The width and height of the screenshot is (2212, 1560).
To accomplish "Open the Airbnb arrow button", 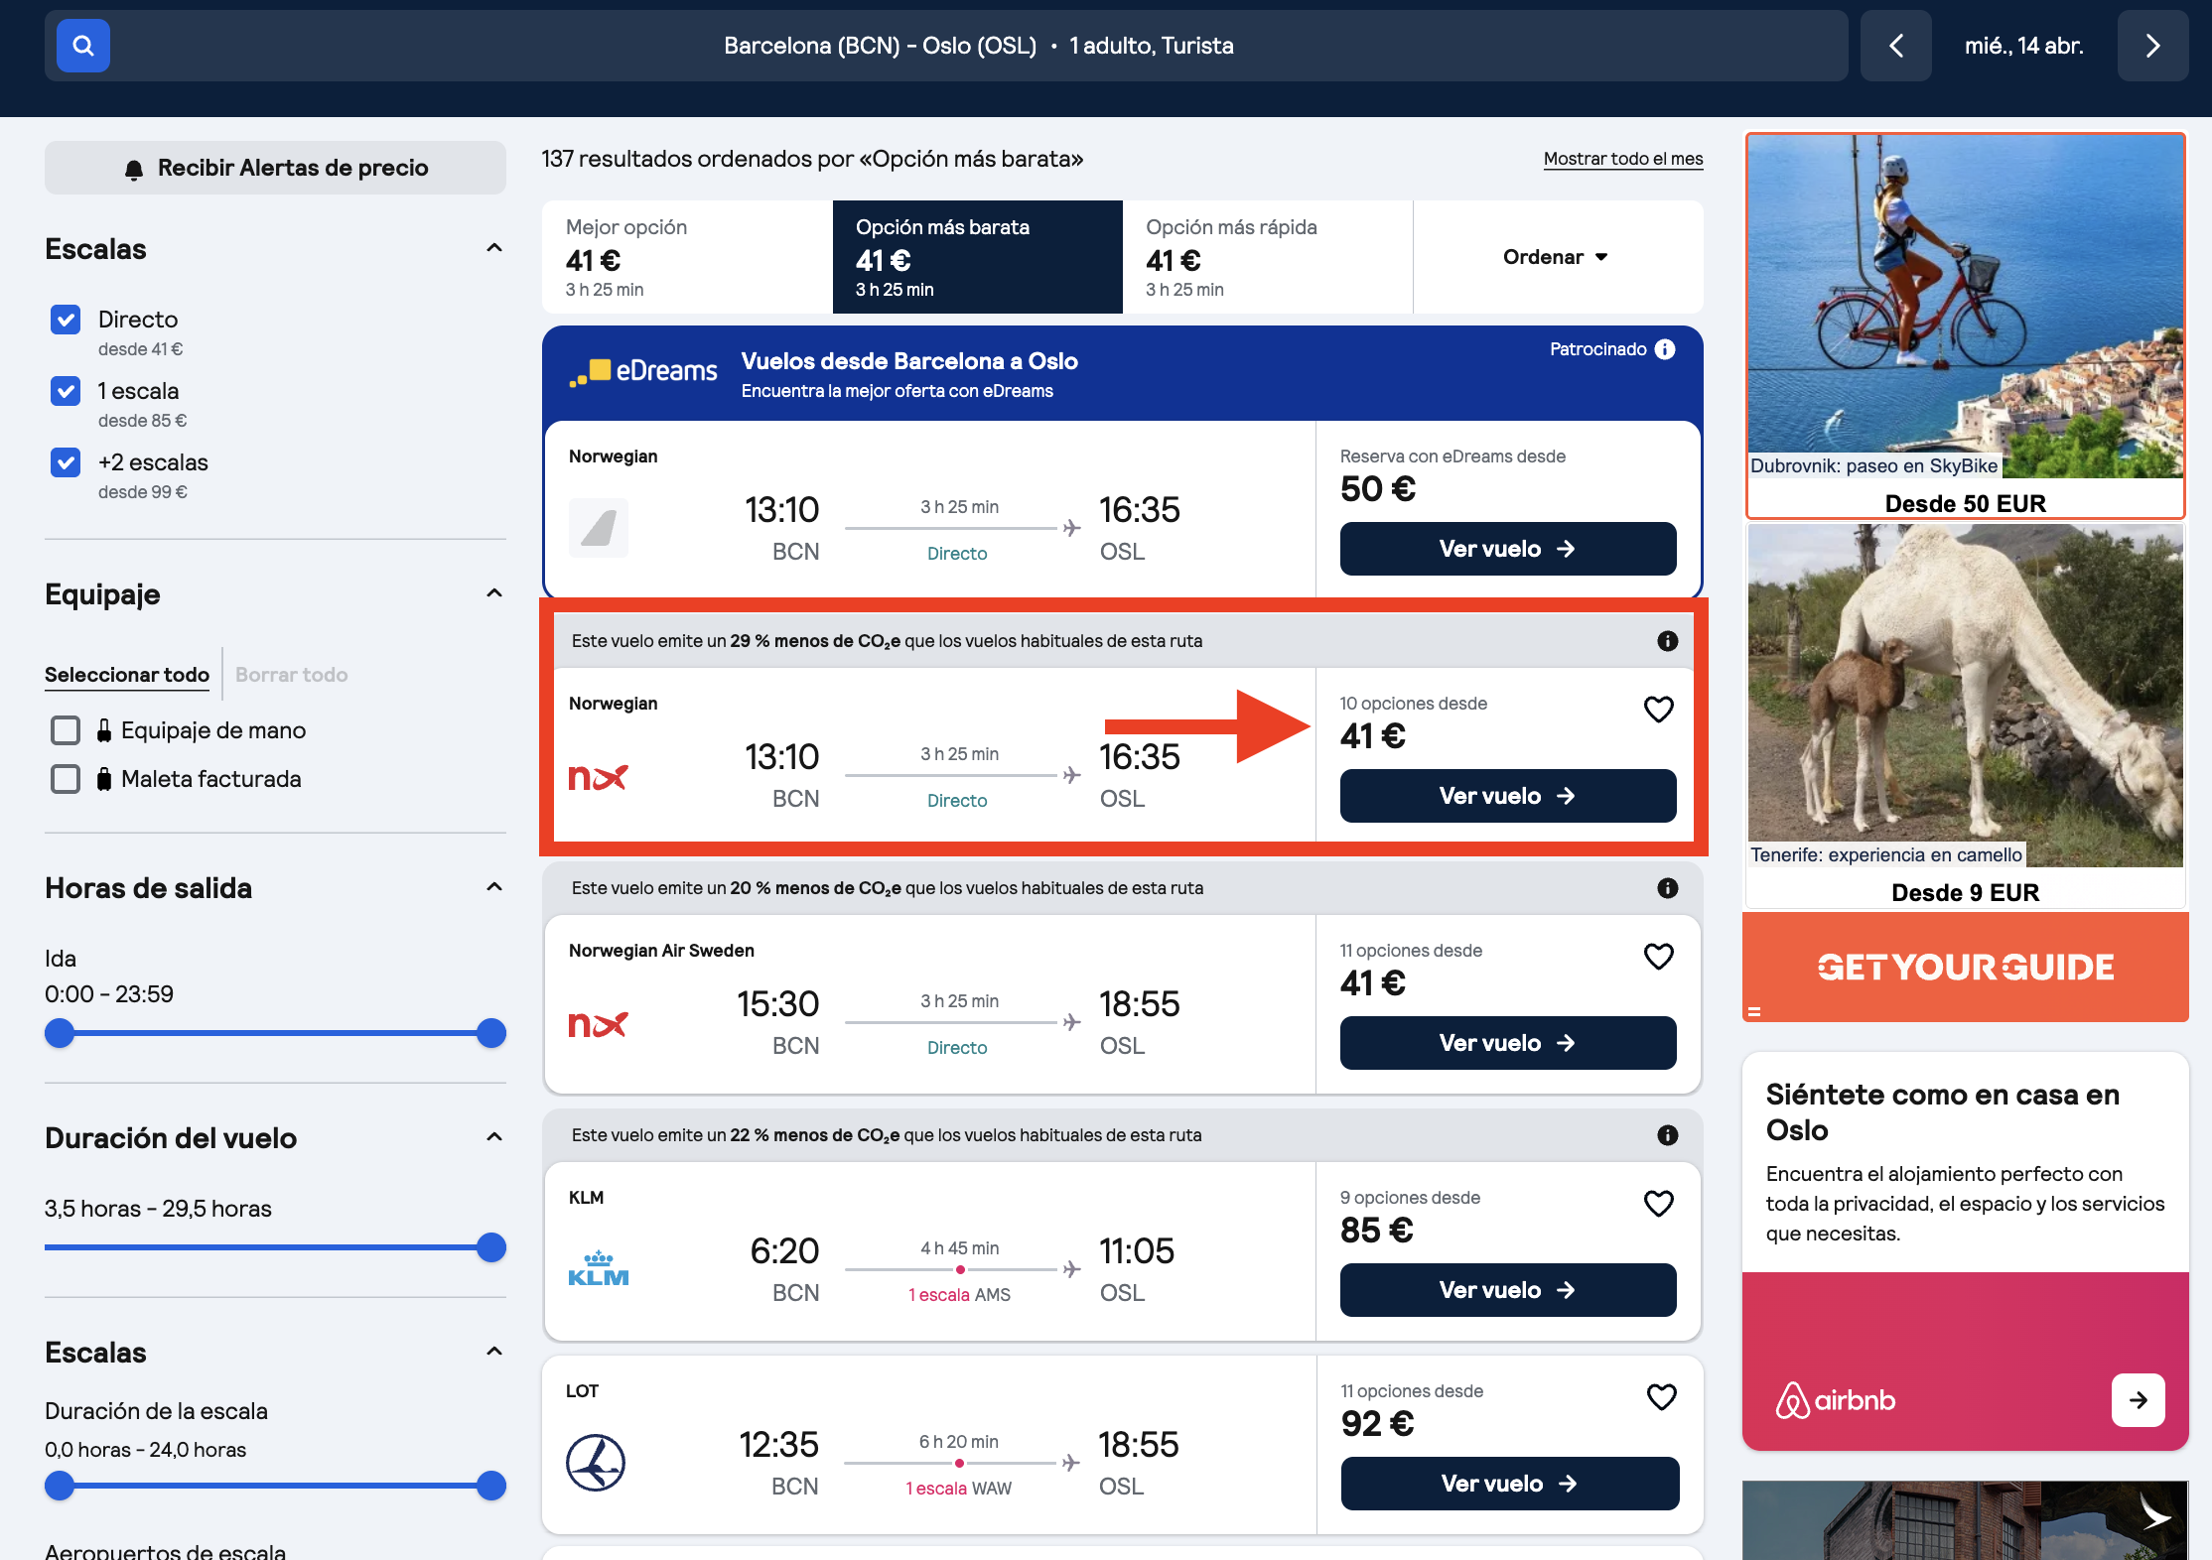I will [x=2138, y=1400].
